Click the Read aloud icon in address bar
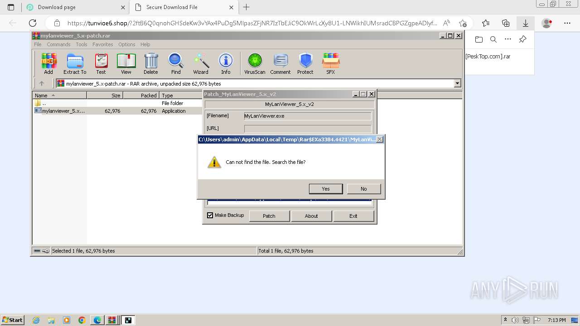This screenshot has height=326, width=580. click(x=446, y=23)
